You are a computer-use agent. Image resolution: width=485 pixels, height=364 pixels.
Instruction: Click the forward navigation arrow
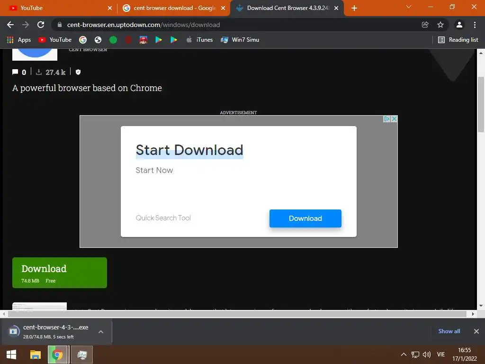click(x=26, y=25)
